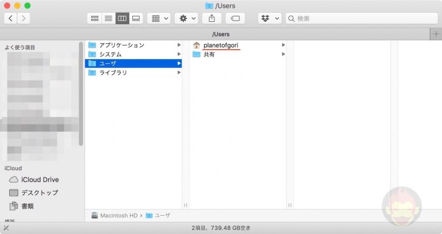The image size is (442, 234).
Task: Click the Edit Tags button
Action: (x=235, y=18)
